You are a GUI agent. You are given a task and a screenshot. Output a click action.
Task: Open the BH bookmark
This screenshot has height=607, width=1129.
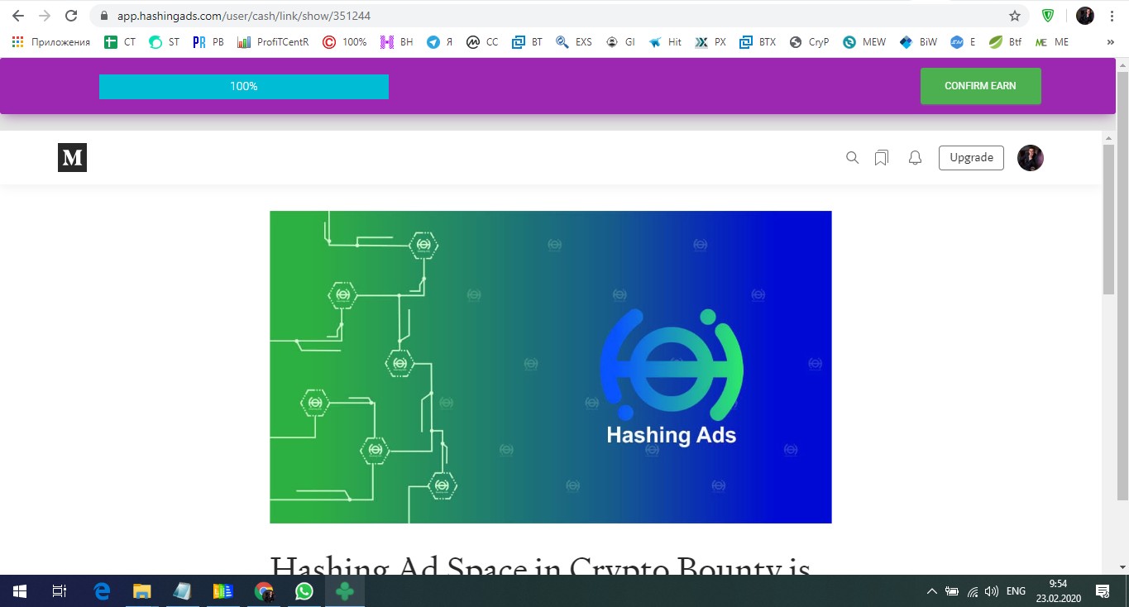396,42
